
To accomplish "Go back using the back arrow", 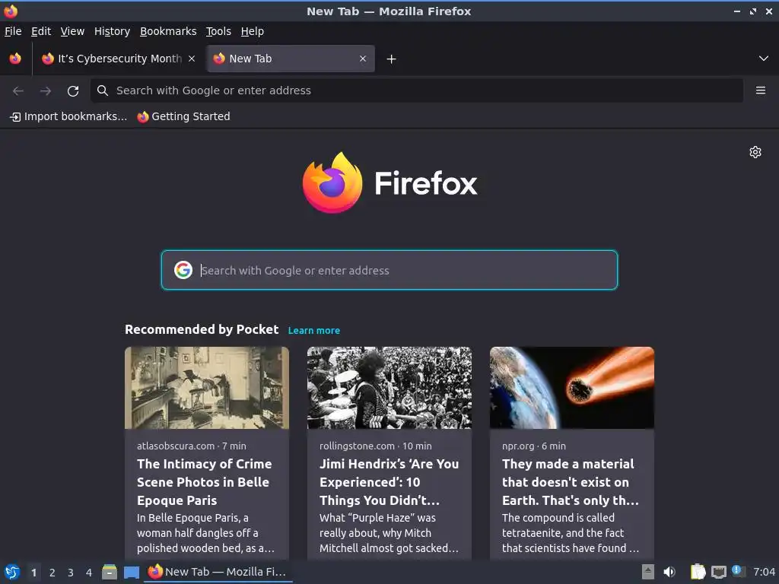I will tap(18, 91).
